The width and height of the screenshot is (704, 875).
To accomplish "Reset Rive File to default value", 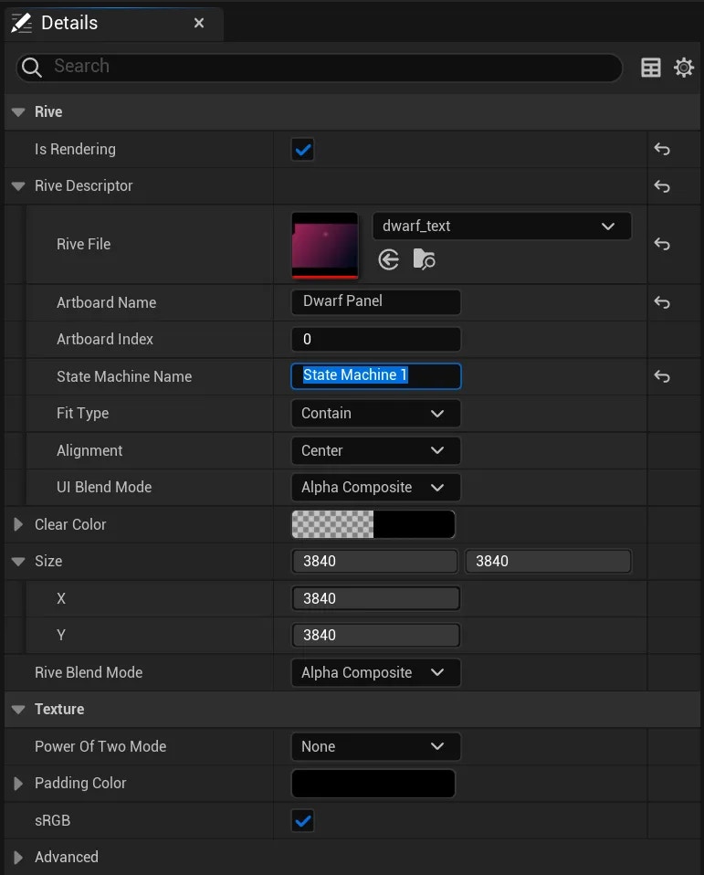I will click(662, 244).
